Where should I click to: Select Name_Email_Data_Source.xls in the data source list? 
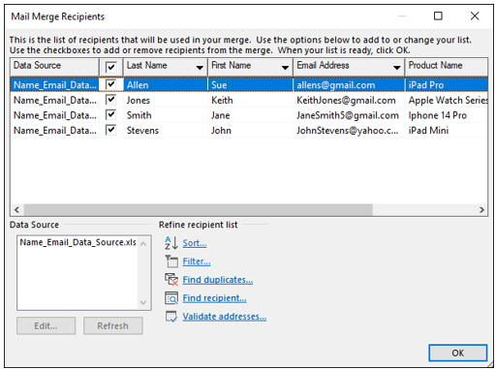[x=77, y=242]
